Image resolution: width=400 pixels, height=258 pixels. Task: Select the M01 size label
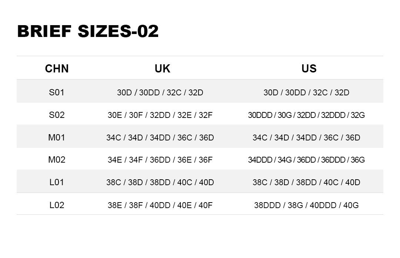click(x=57, y=138)
